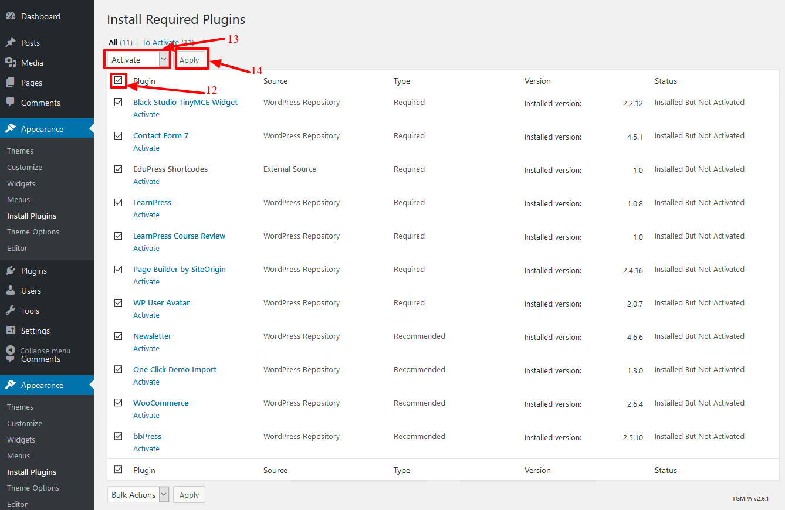Click Apply beside the Bulk Actions dropdown
This screenshot has width=785, height=510.
point(189,495)
